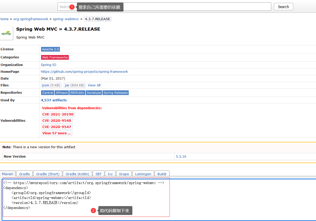Download the jar (894 KB) file

(x=75, y=85)
